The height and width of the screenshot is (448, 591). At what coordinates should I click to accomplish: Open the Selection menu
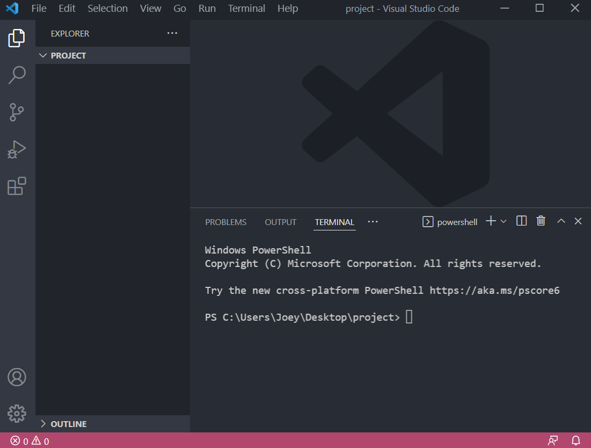click(x=108, y=8)
